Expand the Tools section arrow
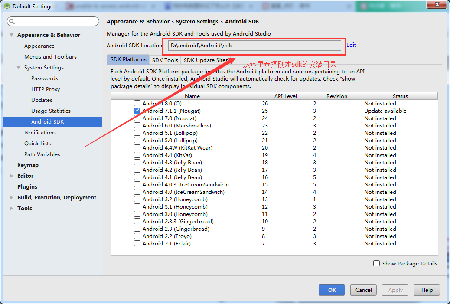The width and height of the screenshot is (450, 304). click(x=11, y=209)
